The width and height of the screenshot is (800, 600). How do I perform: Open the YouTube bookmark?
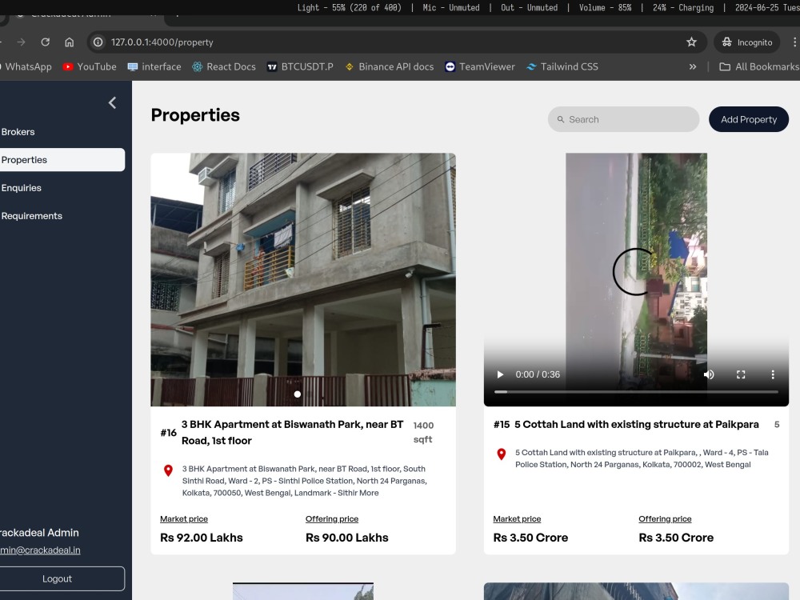pos(90,67)
